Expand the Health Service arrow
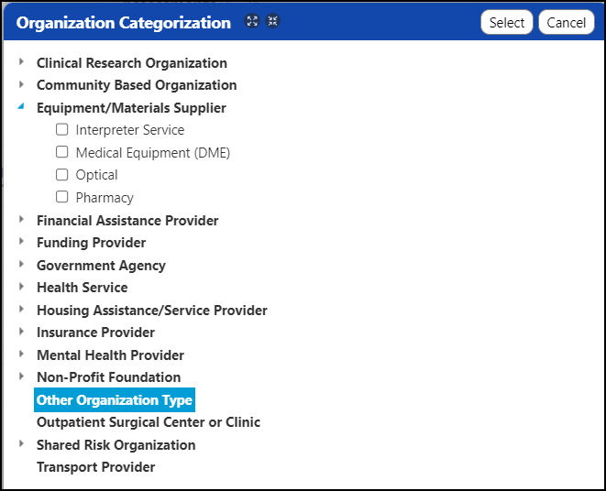Viewport: 606px width, 491px height. click(x=21, y=287)
